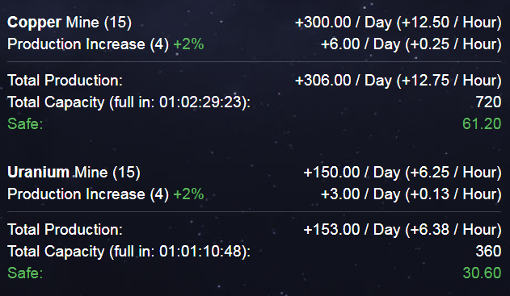Click the green Safe value 61.20
510x296 pixels.
click(x=482, y=123)
